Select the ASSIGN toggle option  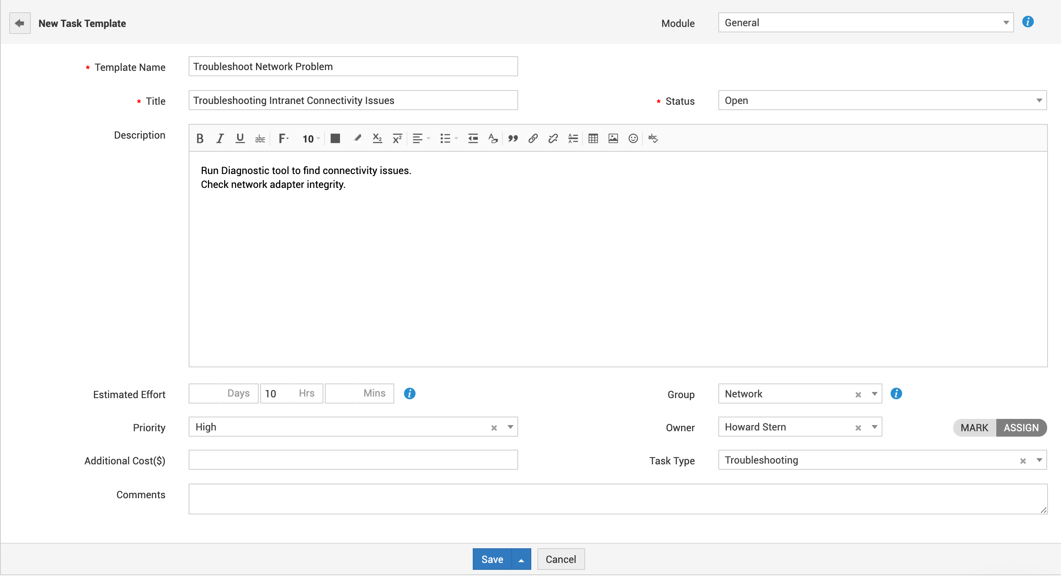point(1021,428)
